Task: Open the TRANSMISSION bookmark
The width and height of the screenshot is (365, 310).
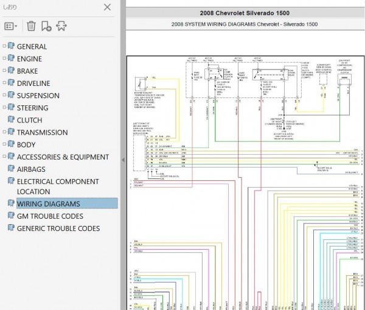Action: (x=43, y=132)
